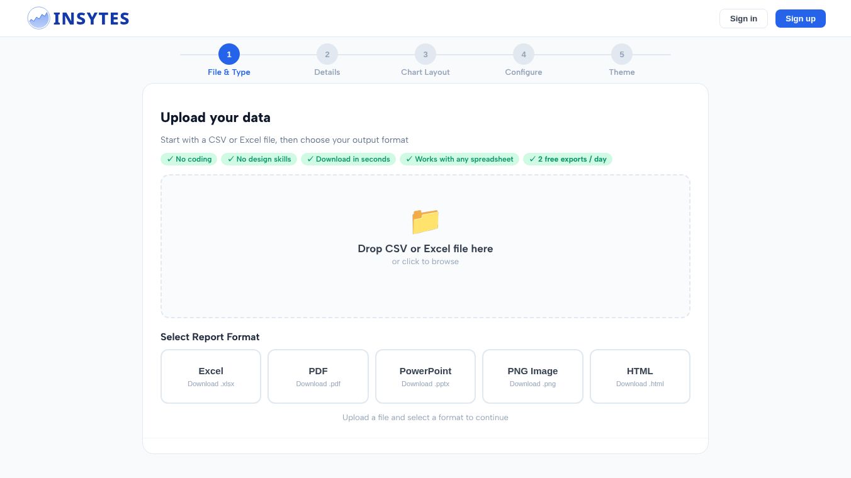Screen dimensions: 851x478
Task: Click the 'Upload your data' heading
Action: 215,118
